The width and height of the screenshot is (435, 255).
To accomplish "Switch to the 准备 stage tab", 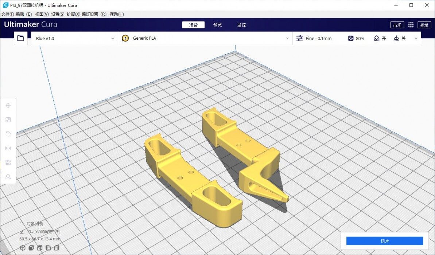I will 193,25.
